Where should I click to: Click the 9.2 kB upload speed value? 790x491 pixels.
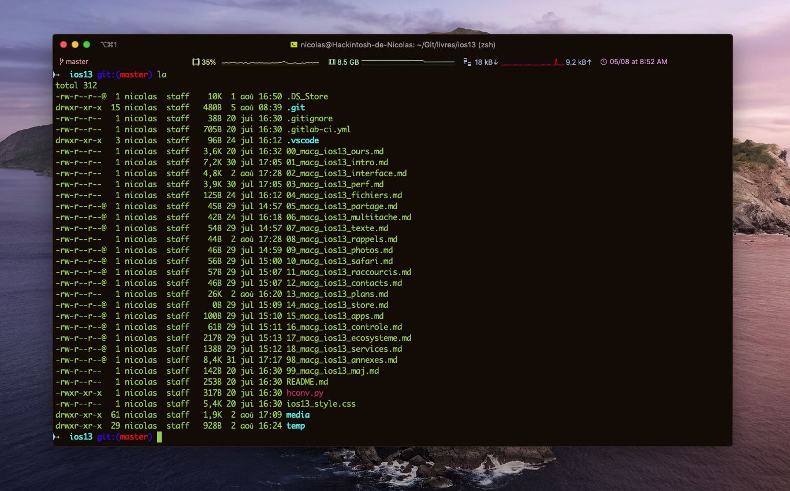tap(579, 62)
